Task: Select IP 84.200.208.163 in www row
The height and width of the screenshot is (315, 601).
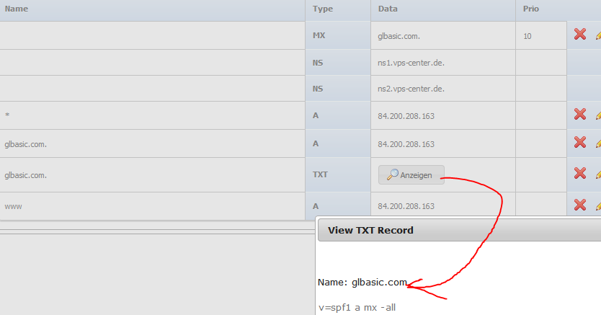Action: [406, 206]
